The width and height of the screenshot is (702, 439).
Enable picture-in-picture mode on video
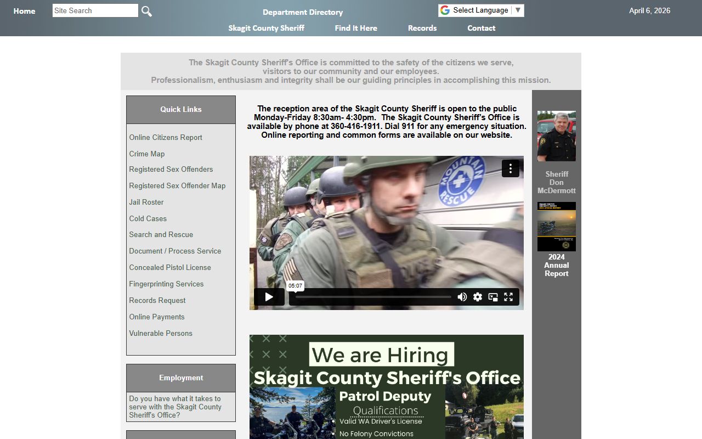pyautogui.click(x=493, y=297)
